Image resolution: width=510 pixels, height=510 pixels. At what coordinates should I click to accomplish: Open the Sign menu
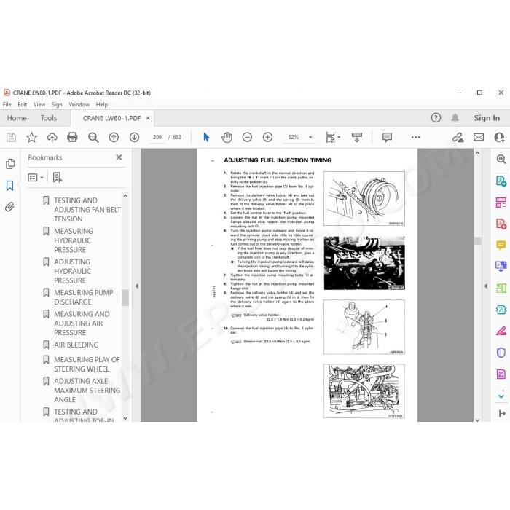click(x=57, y=104)
